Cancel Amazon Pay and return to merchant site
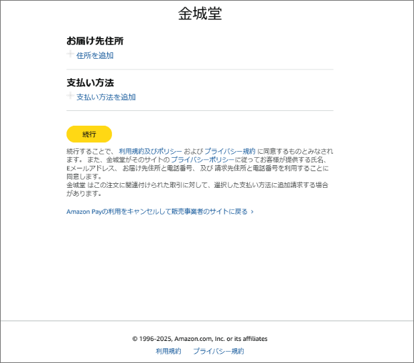The height and width of the screenshot is (363, 414). 157,212
